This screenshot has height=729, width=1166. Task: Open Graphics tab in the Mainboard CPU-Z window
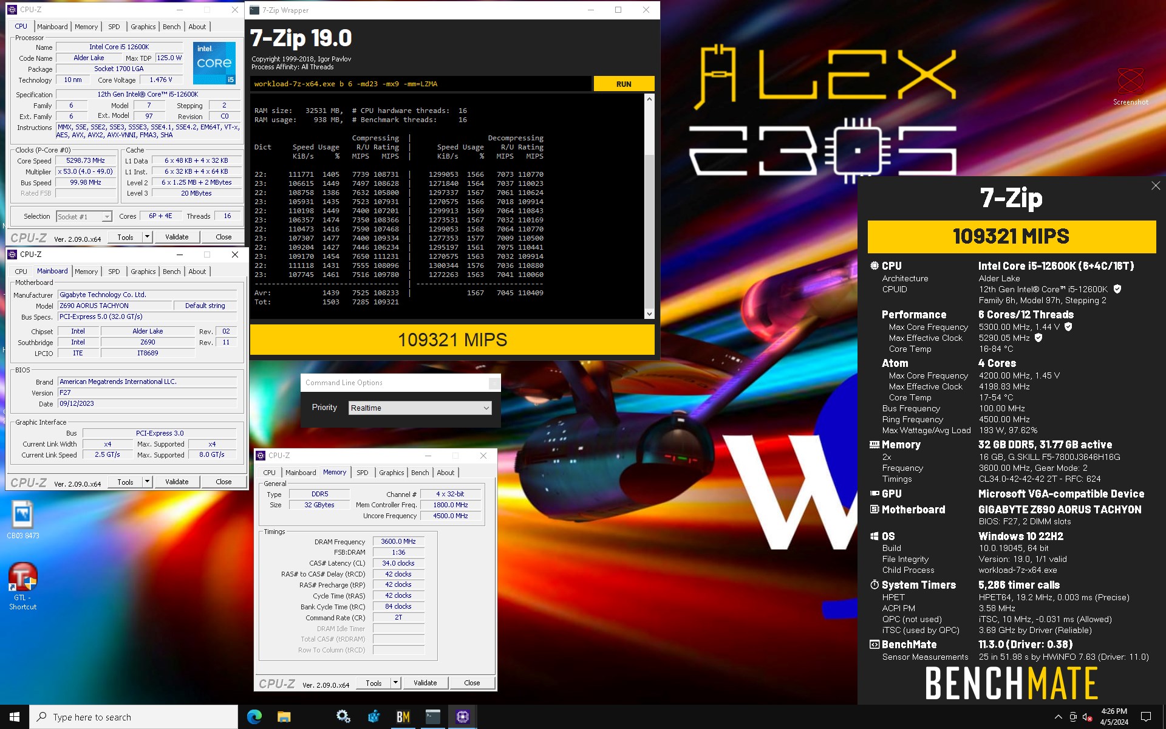click(x=143, y=272)
